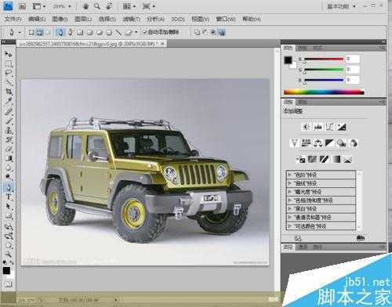Select the Eraser tool
Image resolution: width=392 pixels, height=307 pixels.
click(9, 149)
